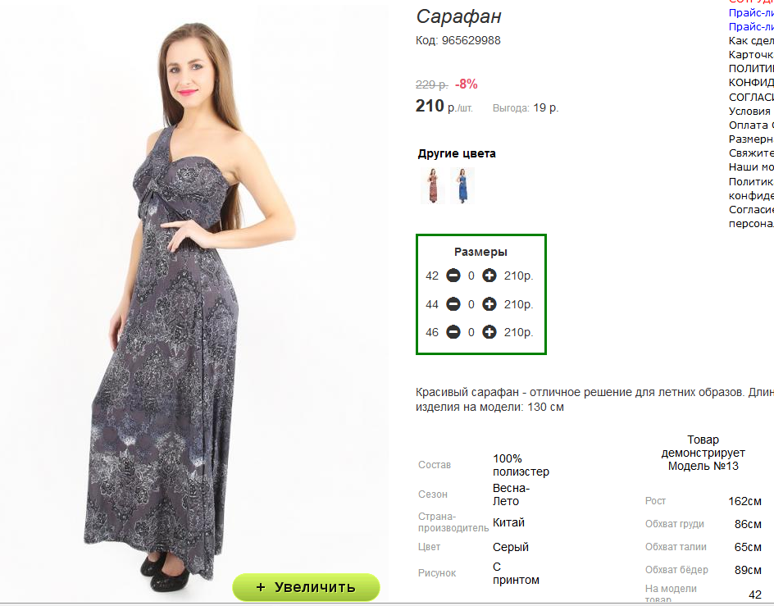
Task: Click the quantity value for size 46
Action: [471, 332]
